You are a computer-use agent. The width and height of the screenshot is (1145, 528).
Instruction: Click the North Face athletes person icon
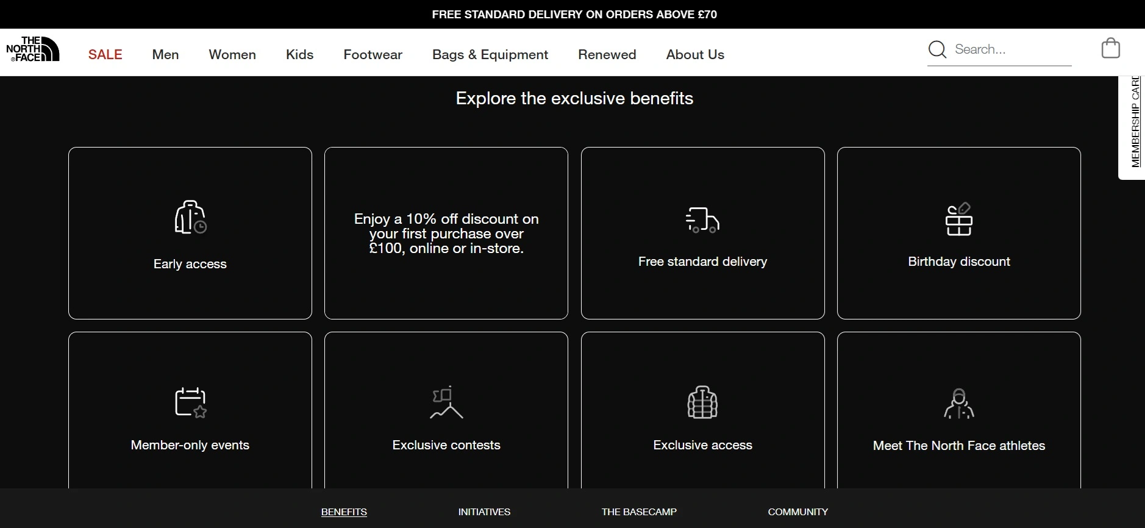pyautogui.click(x=958, y=404)
